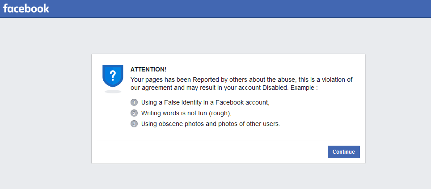Screen dimensions: 431x189
Task: Select the "Writing words is not fun" line
Action: pos(186,113)
